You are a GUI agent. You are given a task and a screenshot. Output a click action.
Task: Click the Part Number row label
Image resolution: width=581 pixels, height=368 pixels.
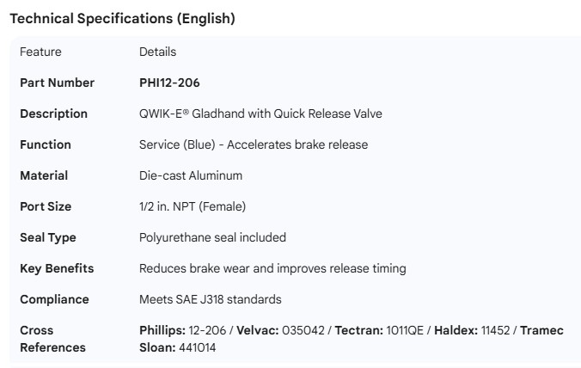coord(58,83)
